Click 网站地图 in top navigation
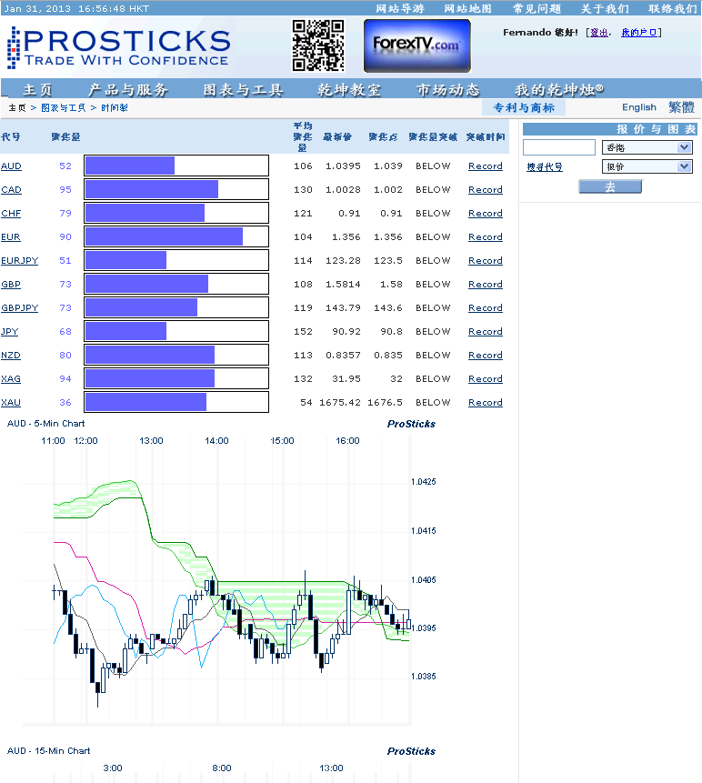 click(467, 8)
